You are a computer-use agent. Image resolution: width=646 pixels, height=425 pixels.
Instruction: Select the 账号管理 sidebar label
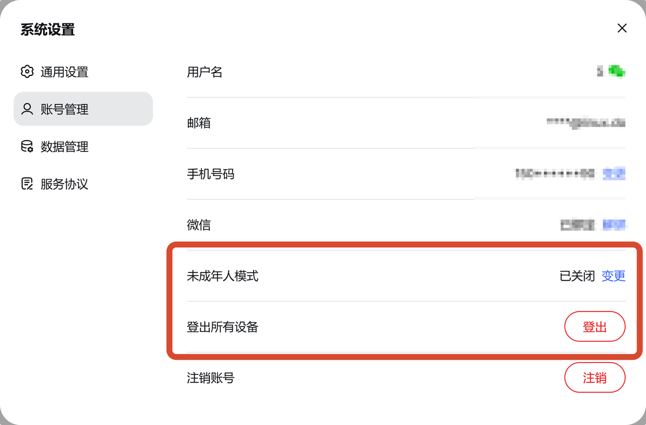pyautogui.click(x=64, y=109)
